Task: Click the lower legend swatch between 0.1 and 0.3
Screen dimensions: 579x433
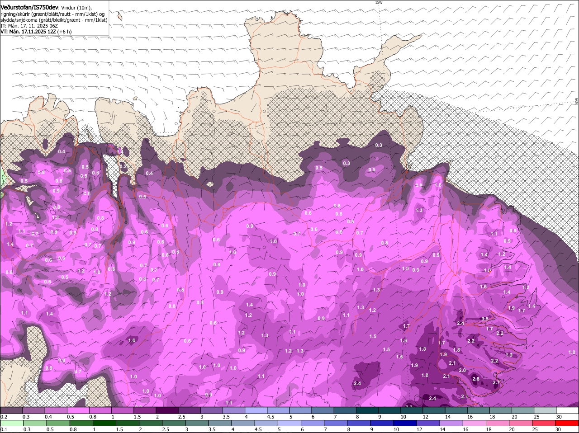Action: coord(11,423)
